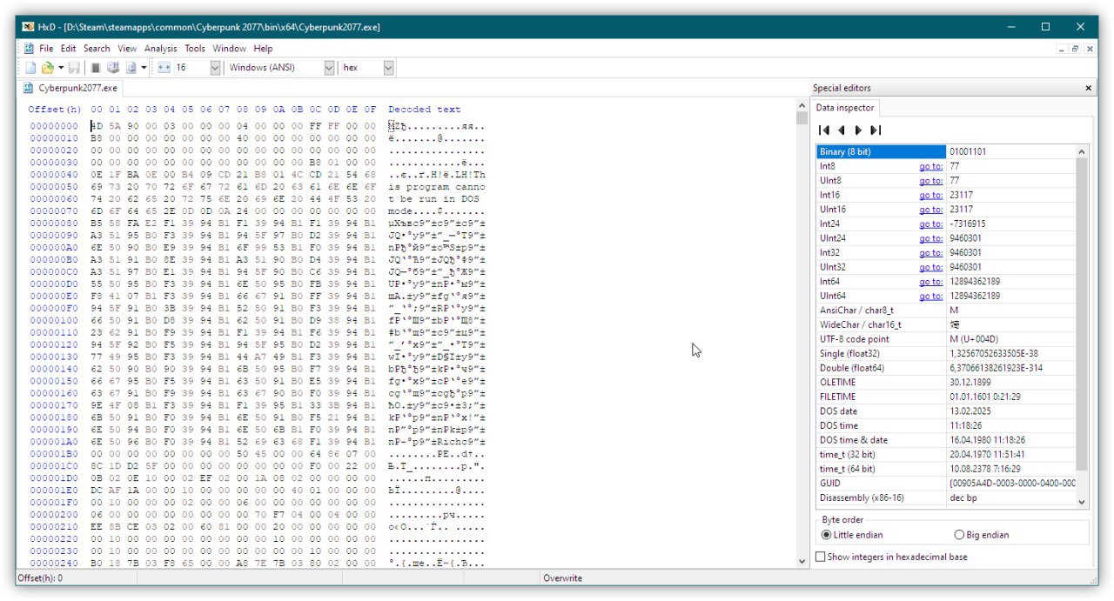Go to previous byte in Data inspector
The height and width of the screenshot is (601, 1114).
pyautogui.click(x=842, y=130)
